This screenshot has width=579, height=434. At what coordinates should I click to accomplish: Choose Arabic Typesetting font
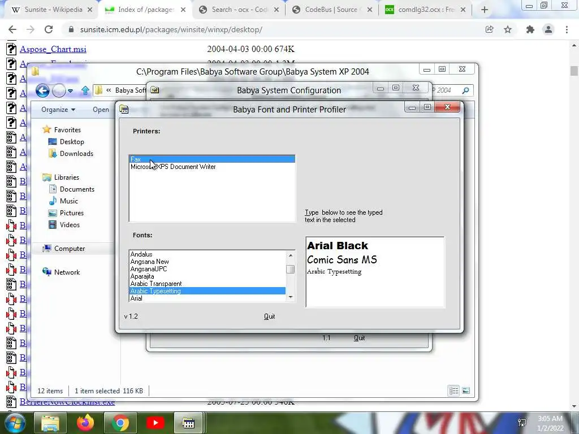(208, 291)
